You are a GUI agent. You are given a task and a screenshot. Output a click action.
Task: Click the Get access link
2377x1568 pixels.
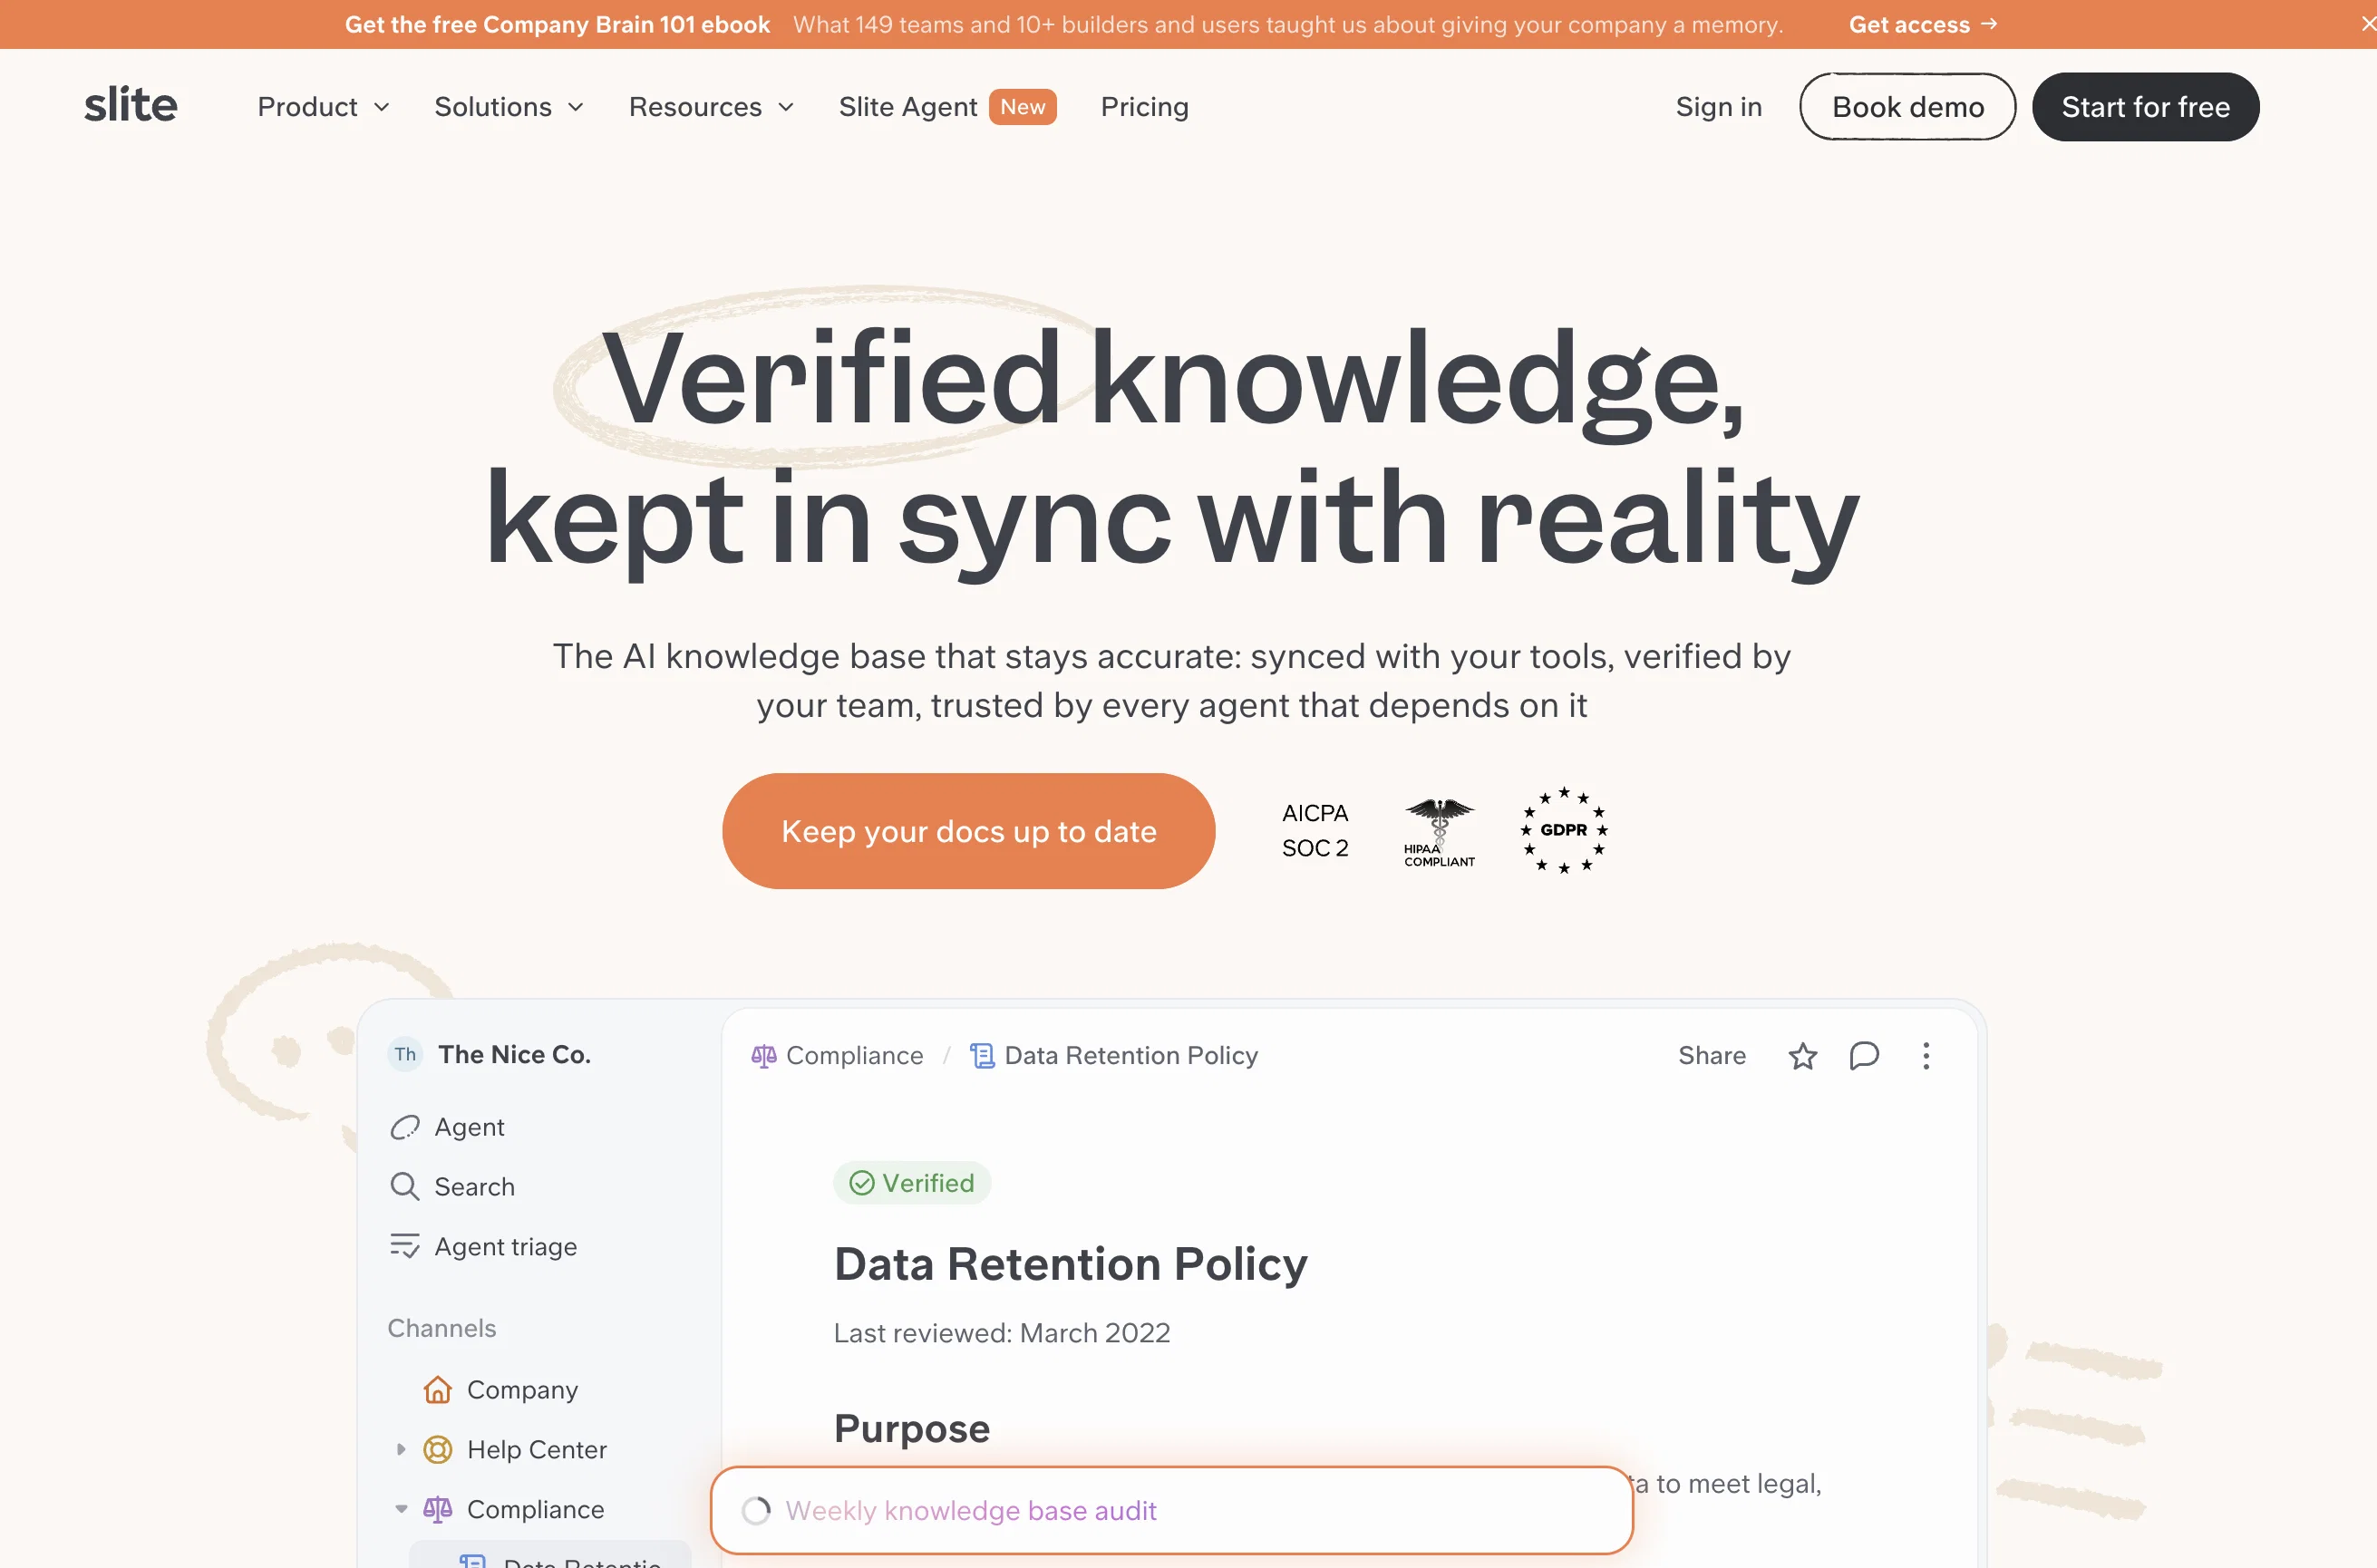point(1922,24)
